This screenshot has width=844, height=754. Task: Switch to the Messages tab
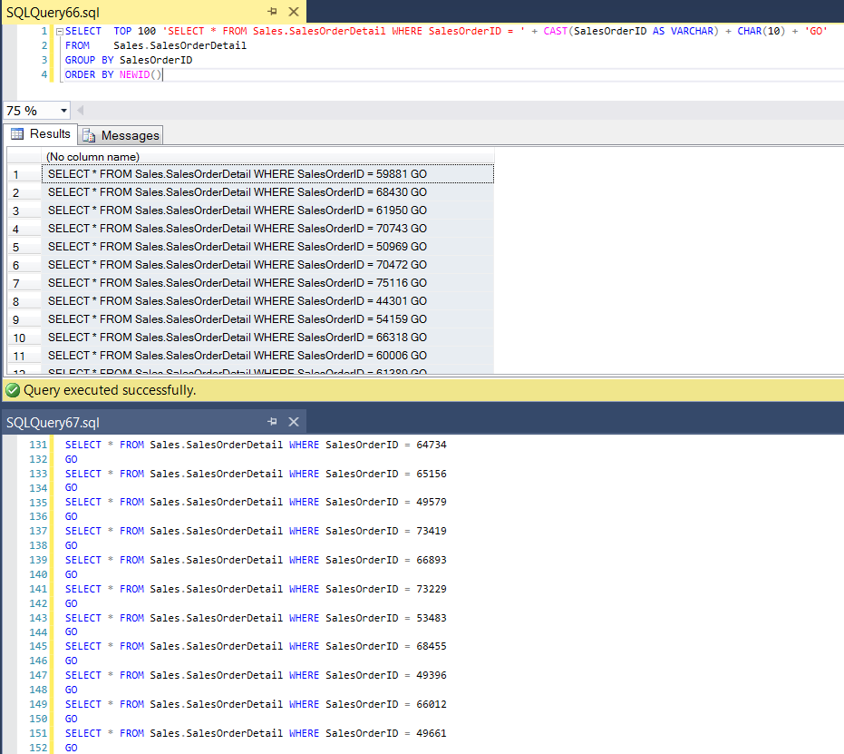point(121,136)
